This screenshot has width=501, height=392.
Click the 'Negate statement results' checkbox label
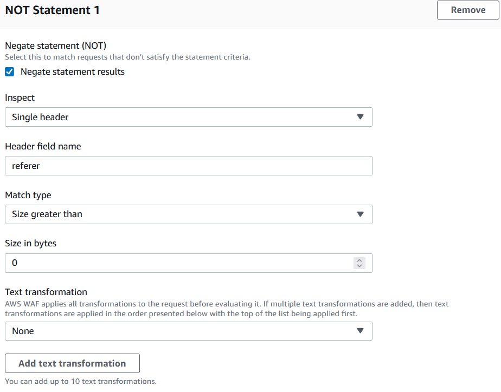point(73,72)
